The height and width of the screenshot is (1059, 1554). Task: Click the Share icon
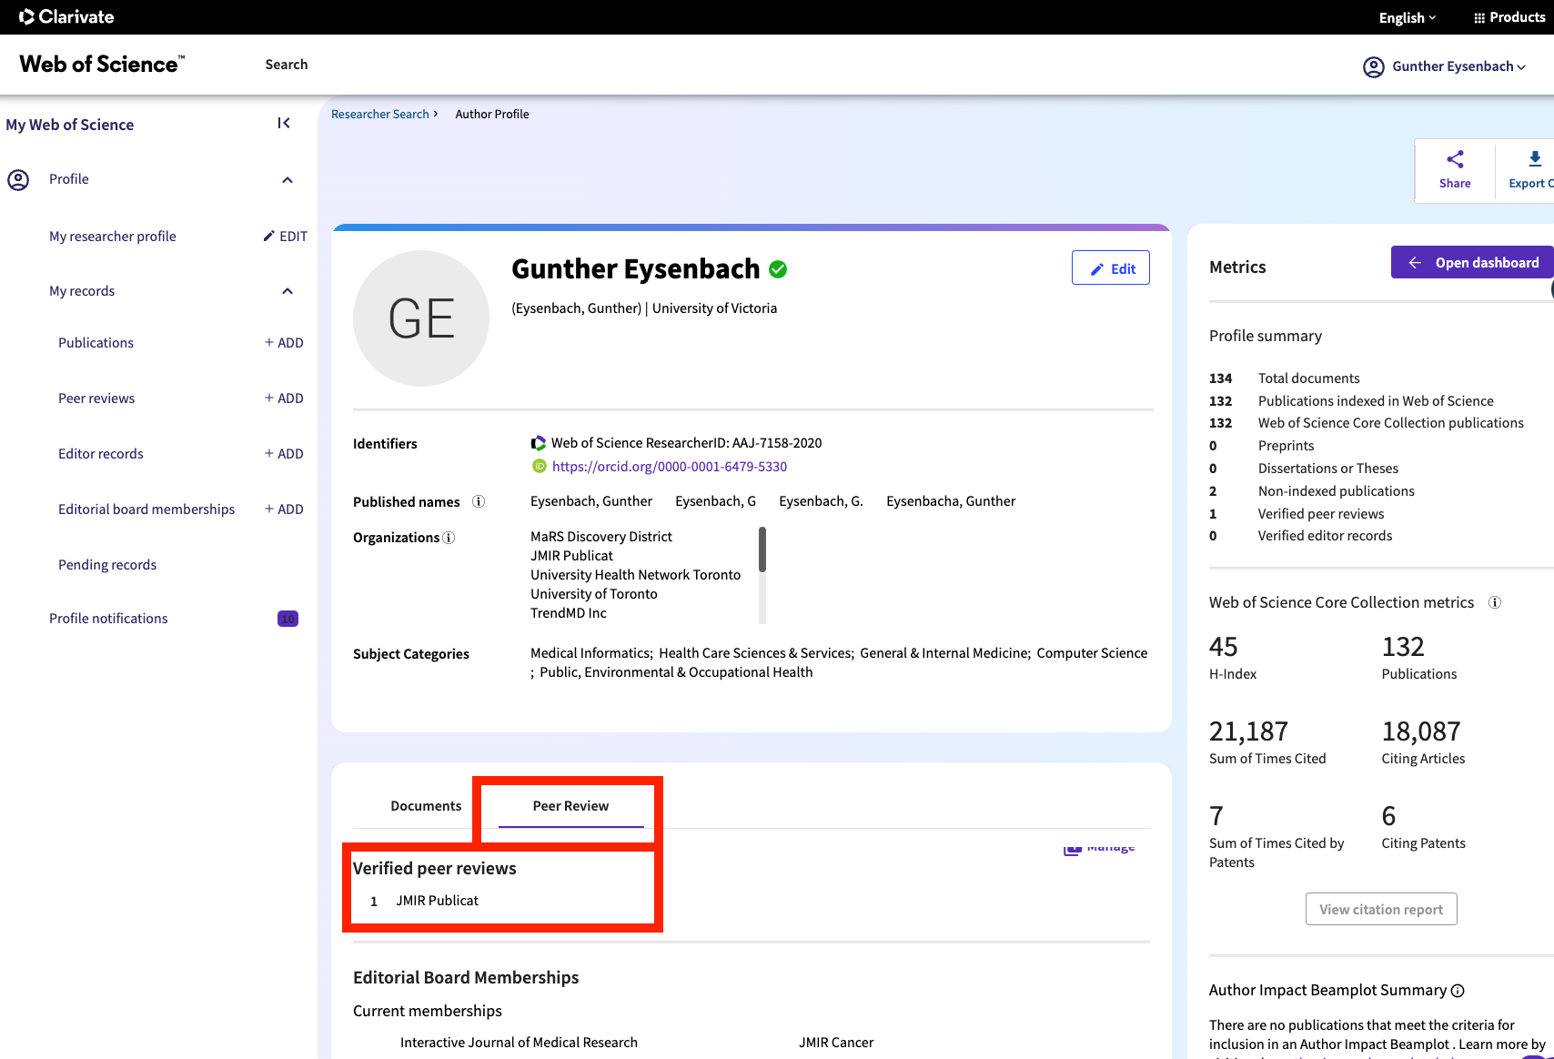click(1455, 160)
